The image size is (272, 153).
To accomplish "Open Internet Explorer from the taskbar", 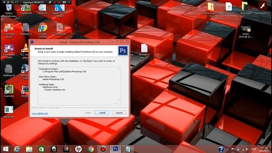I will (17, 149).
